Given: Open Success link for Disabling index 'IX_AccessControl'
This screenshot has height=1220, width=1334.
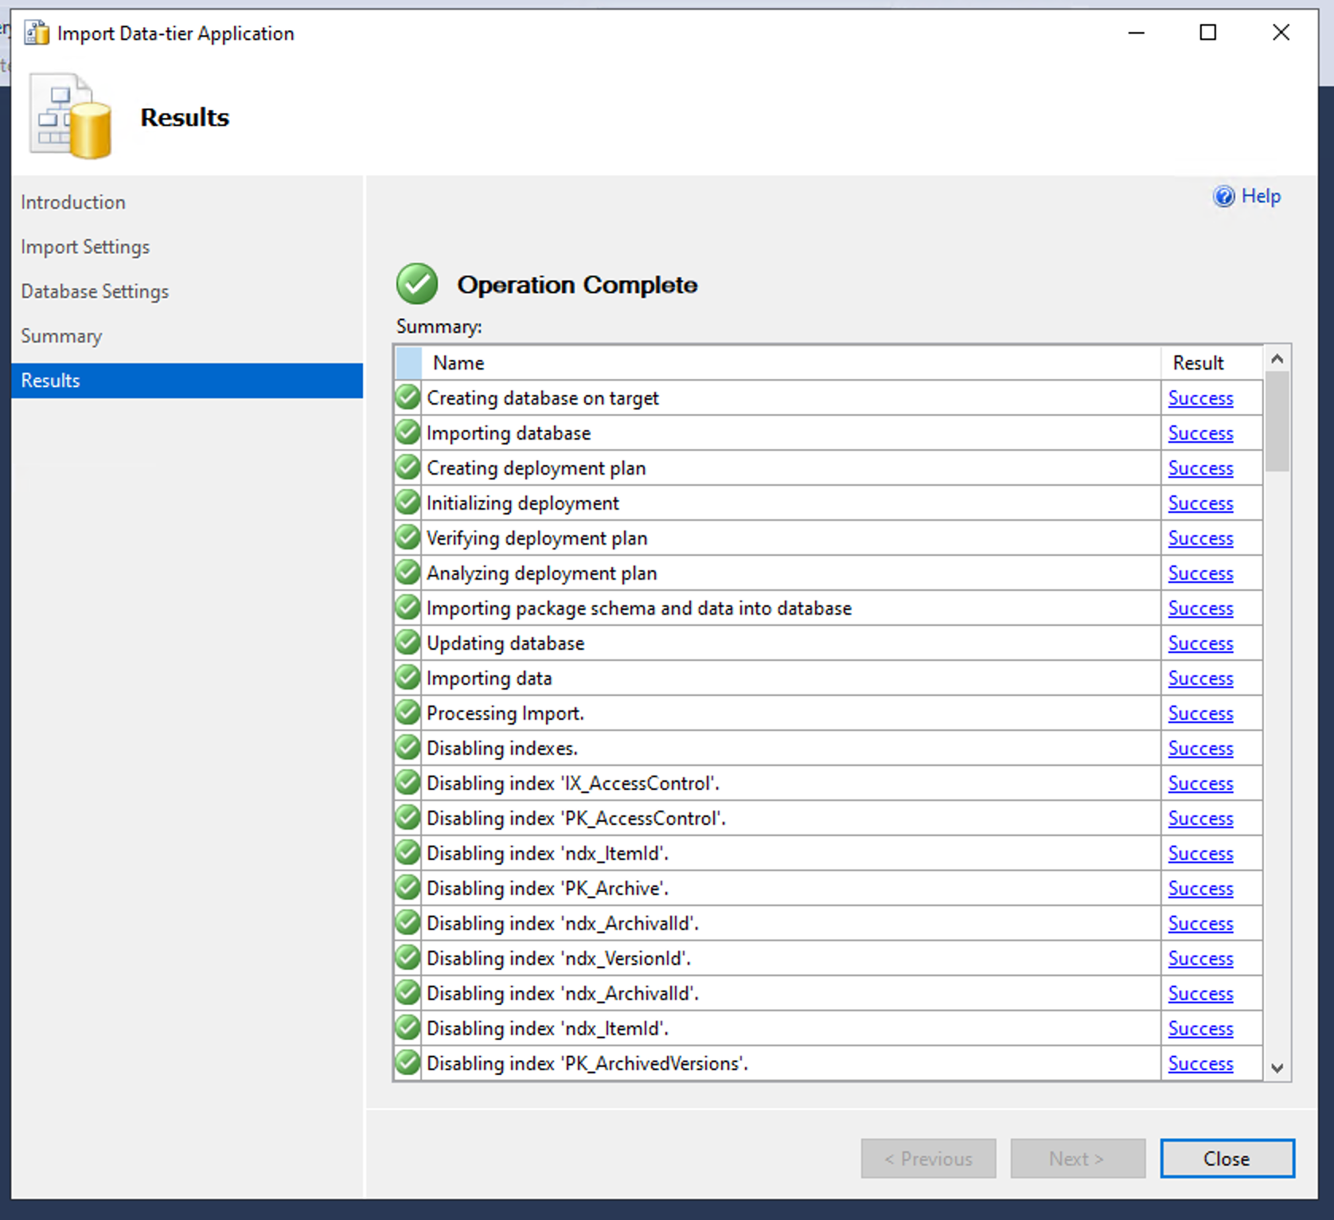Looking at the screenshot, I should click(1200, 784).
